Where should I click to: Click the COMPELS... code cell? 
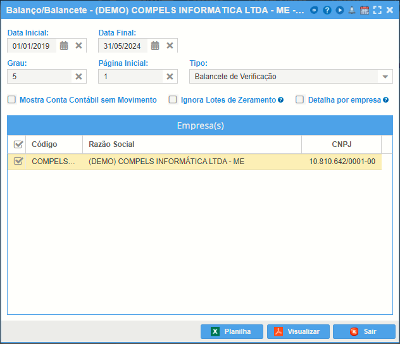pos(54,162)
